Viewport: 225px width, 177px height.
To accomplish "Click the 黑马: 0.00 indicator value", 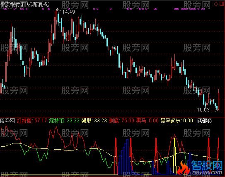I will 147,121.
